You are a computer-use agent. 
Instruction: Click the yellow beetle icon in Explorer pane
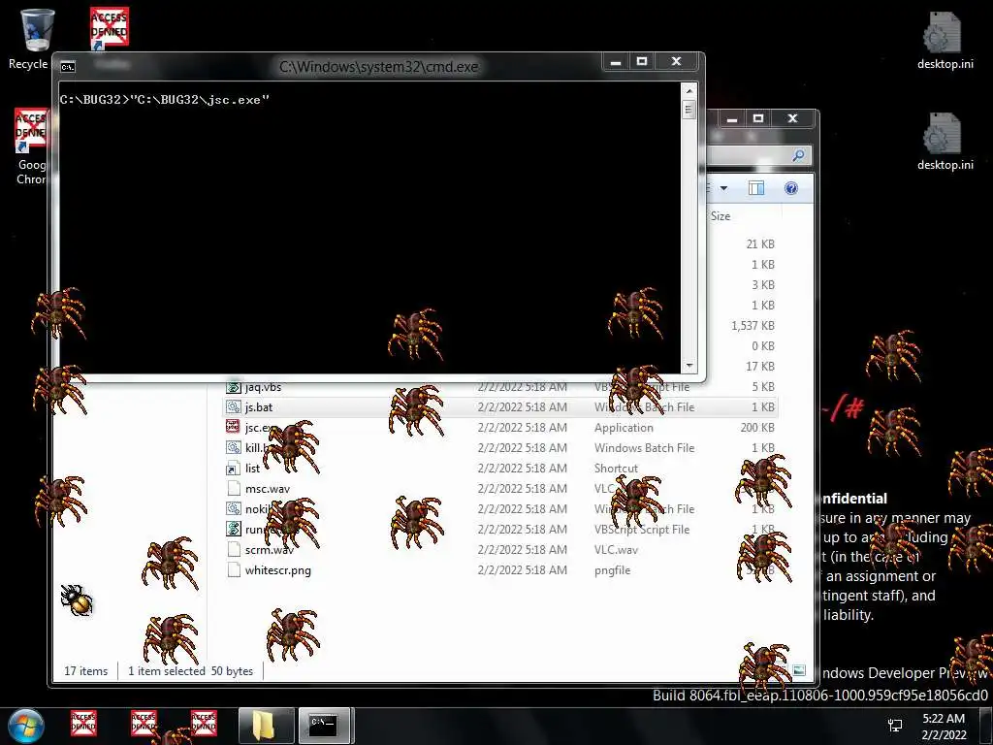(77, 599)
